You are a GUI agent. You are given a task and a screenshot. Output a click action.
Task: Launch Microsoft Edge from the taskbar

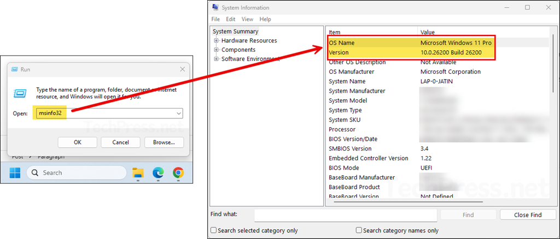coord(158,173)
